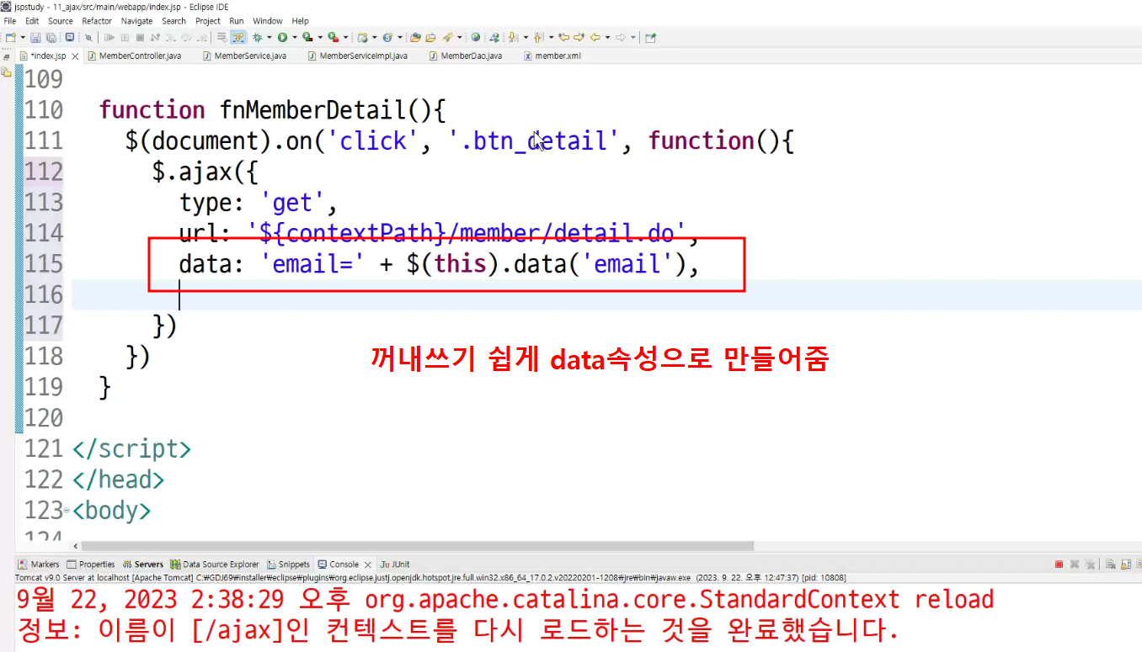Open the Help menu

301,21
